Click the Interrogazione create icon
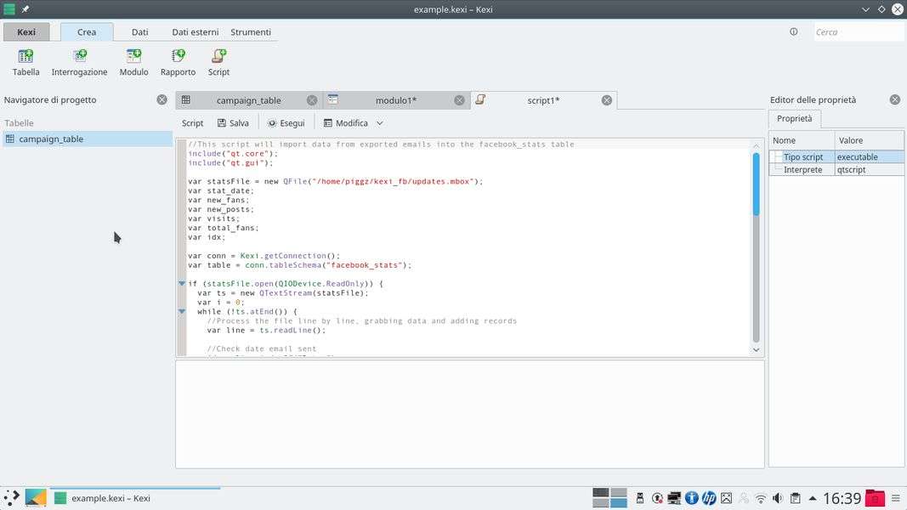The height and width of the screenshot is (510, 907). click(79, 62)
